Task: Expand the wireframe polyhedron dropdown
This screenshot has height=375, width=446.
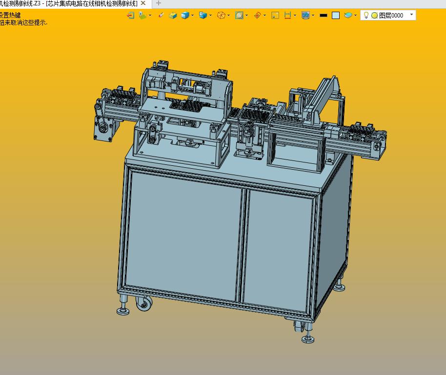Action: click(x=228, y=15)
